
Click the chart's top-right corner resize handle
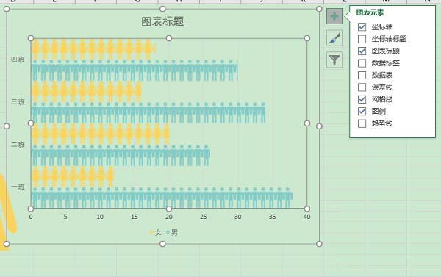point(319,9)
